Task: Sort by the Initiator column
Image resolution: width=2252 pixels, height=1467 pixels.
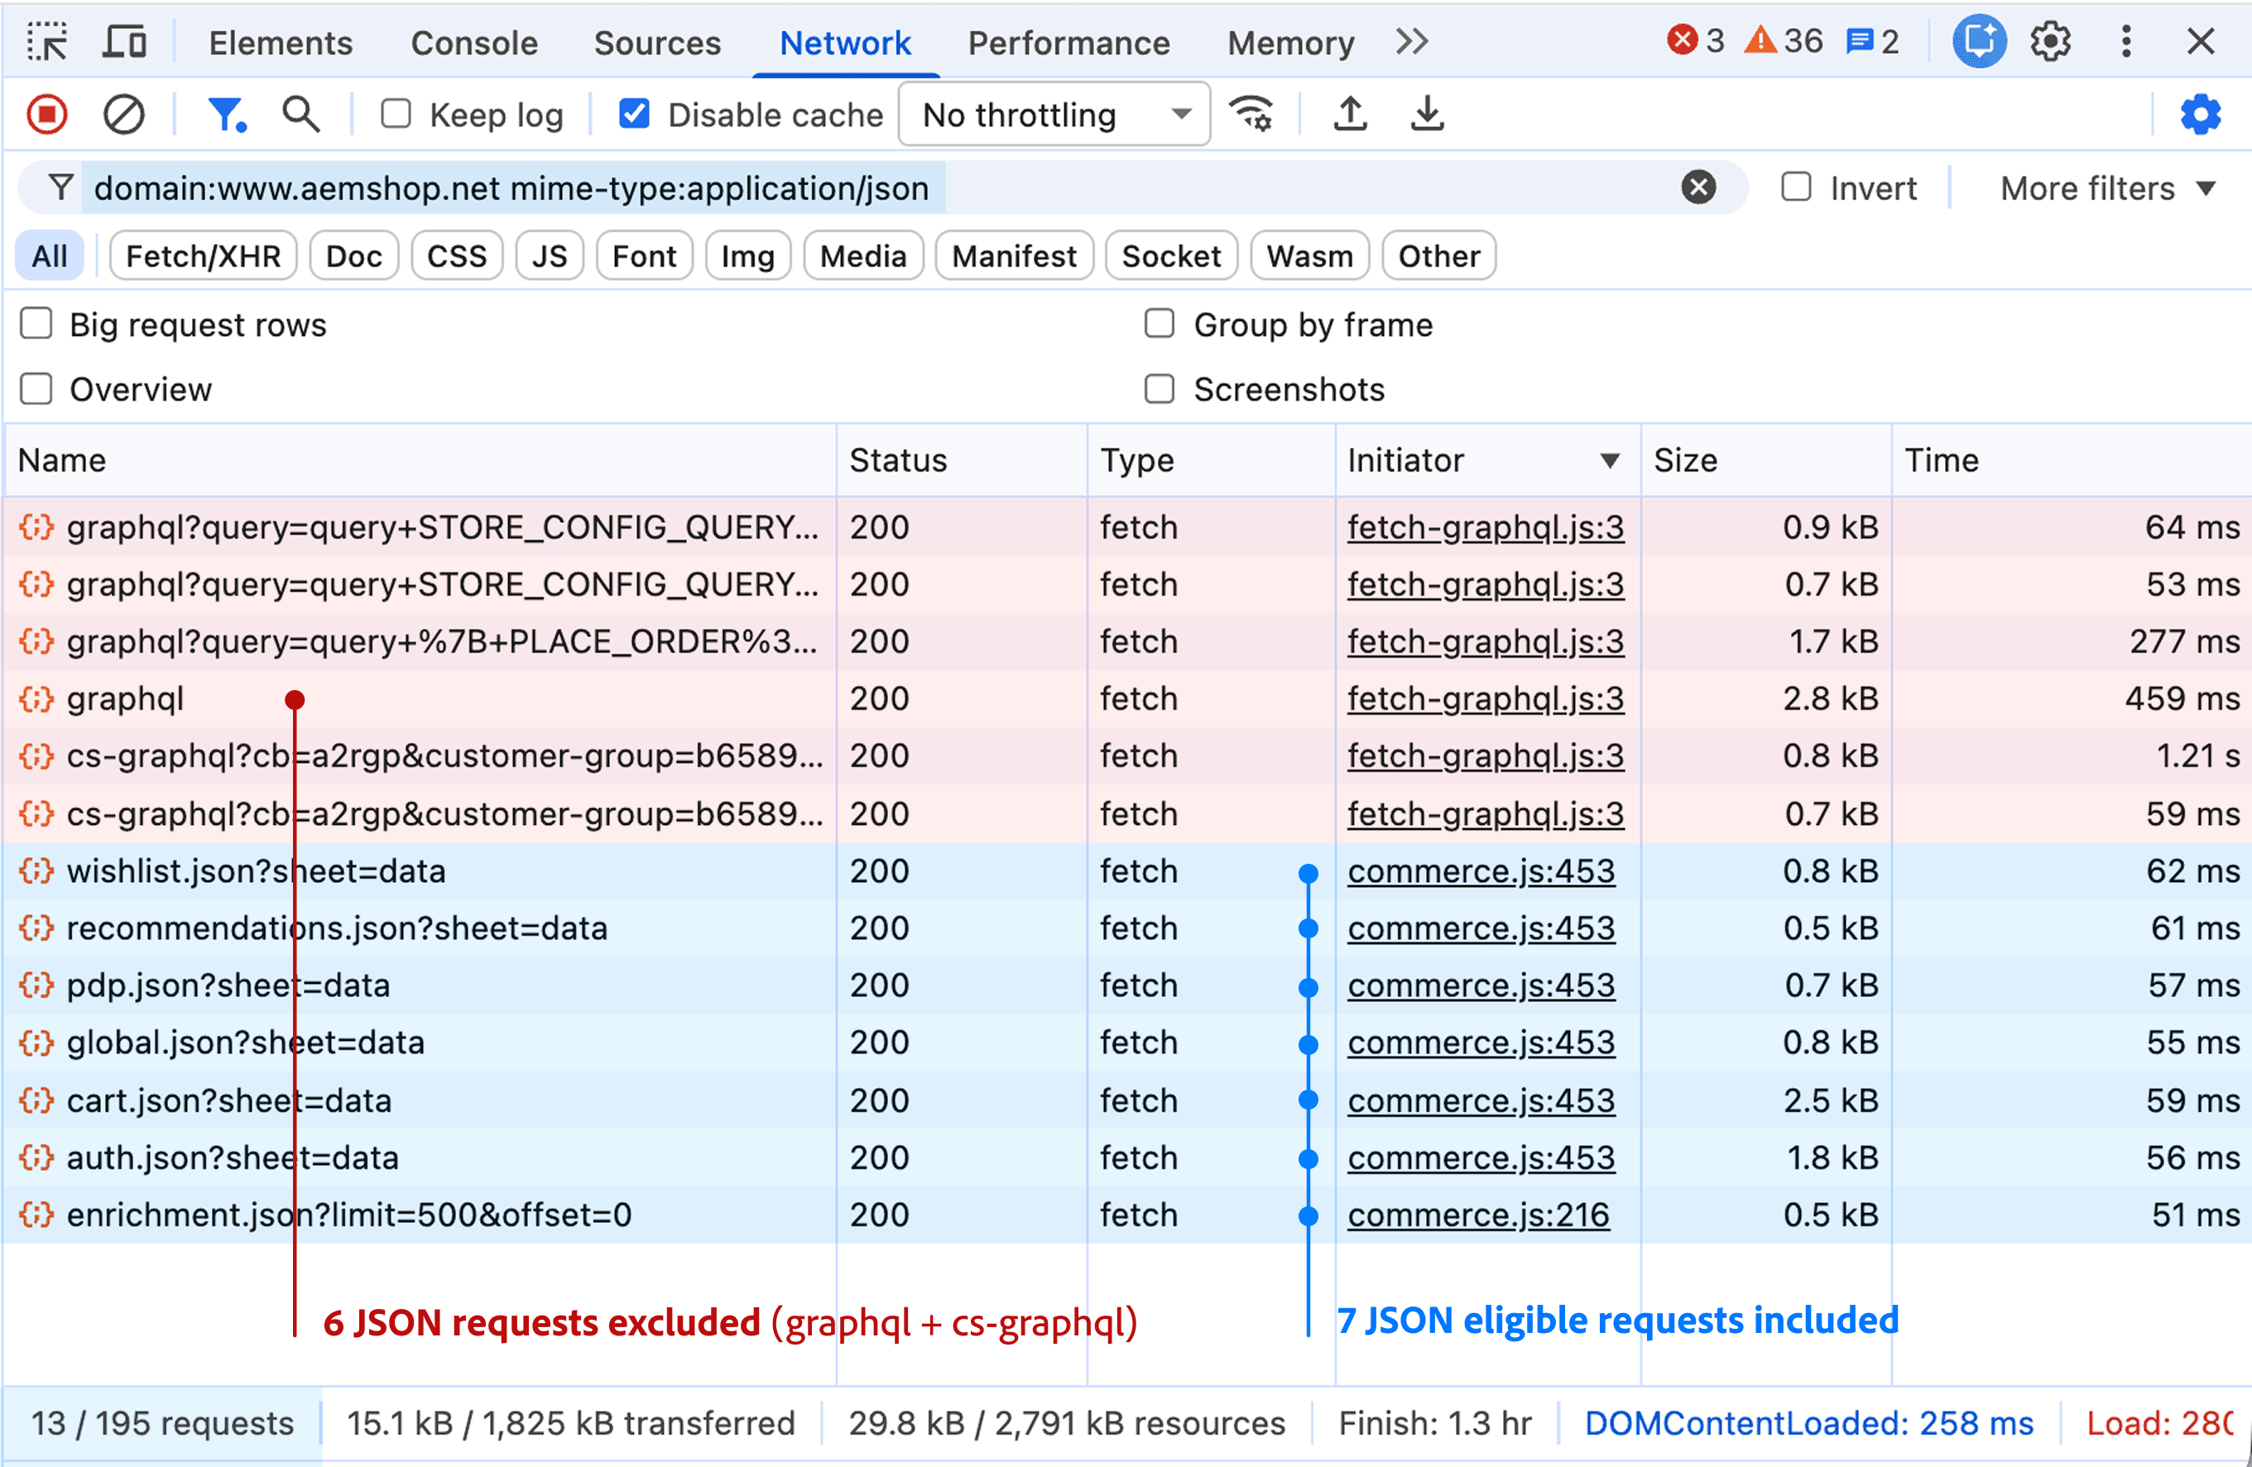Action: (x=1487, y=461)
